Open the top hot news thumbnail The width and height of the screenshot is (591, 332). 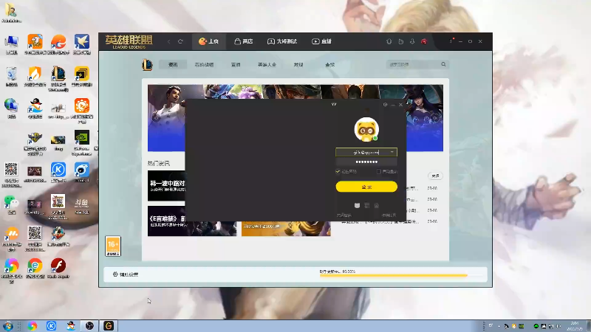166,186
